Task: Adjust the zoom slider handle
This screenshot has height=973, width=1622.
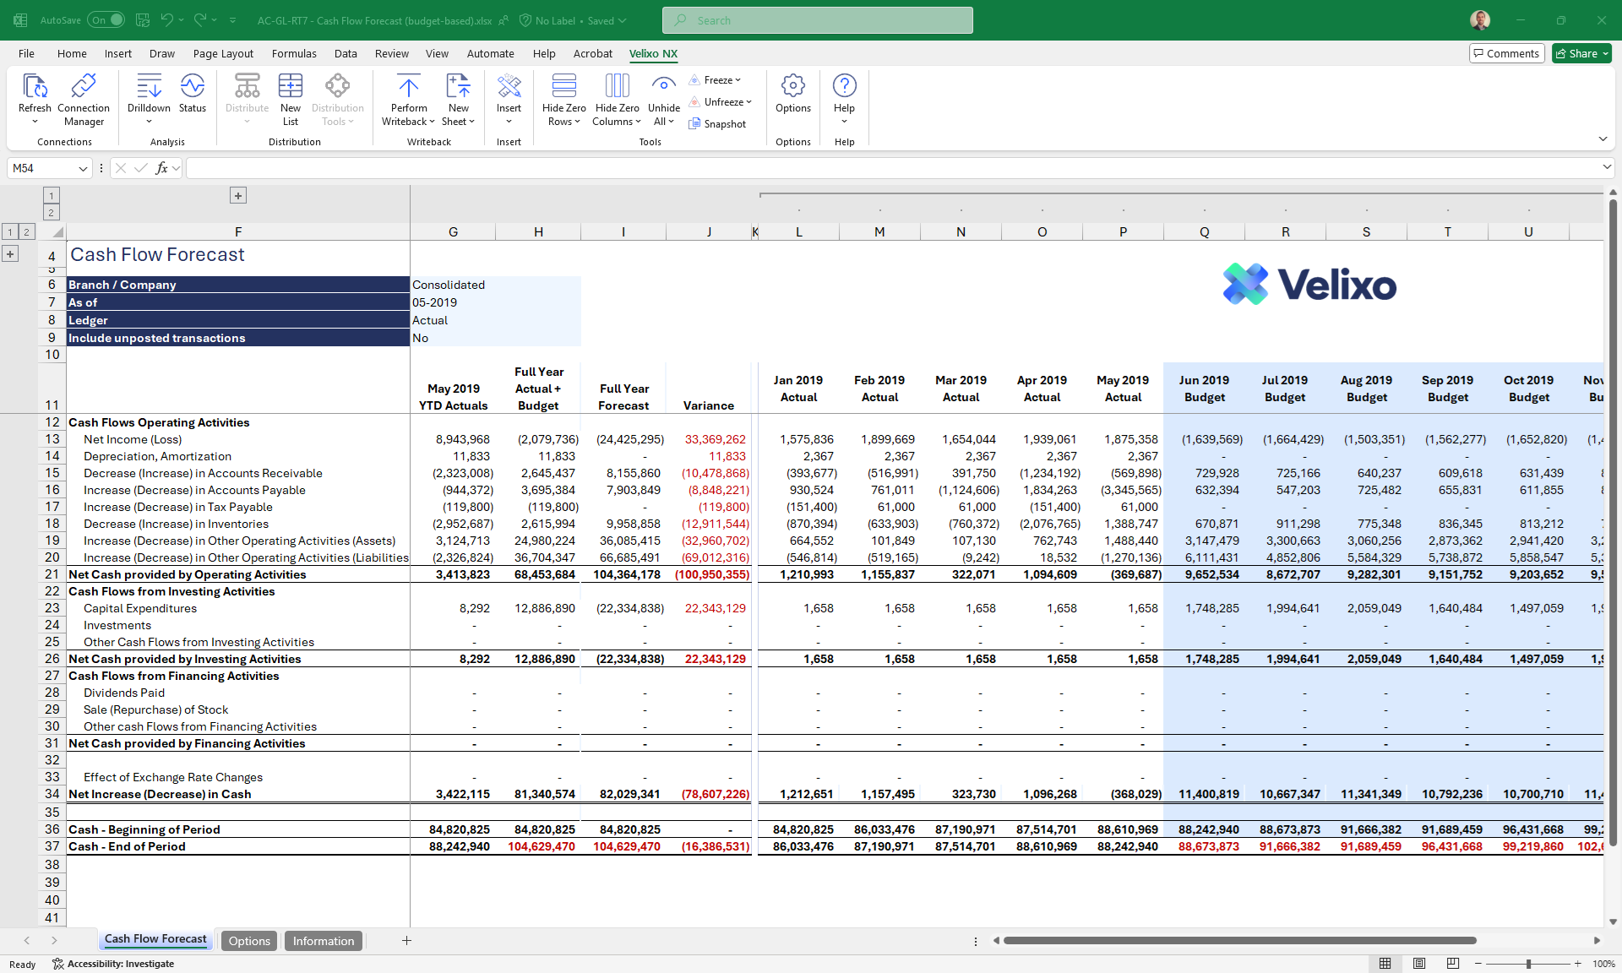Action: 1528,964
